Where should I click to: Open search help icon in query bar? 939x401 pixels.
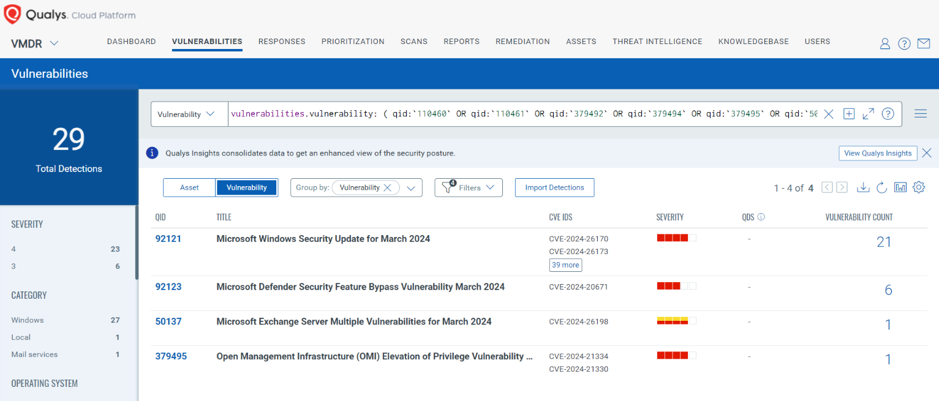point(888,114)
